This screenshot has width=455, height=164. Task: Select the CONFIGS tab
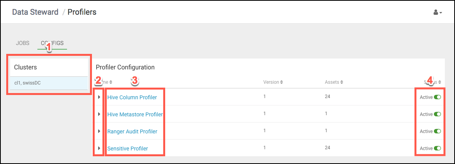(52, 43)
